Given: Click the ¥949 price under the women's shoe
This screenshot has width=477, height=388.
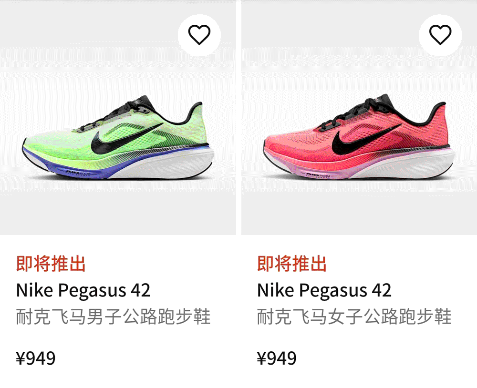Looking at the screenshot, I should (277, 358).
